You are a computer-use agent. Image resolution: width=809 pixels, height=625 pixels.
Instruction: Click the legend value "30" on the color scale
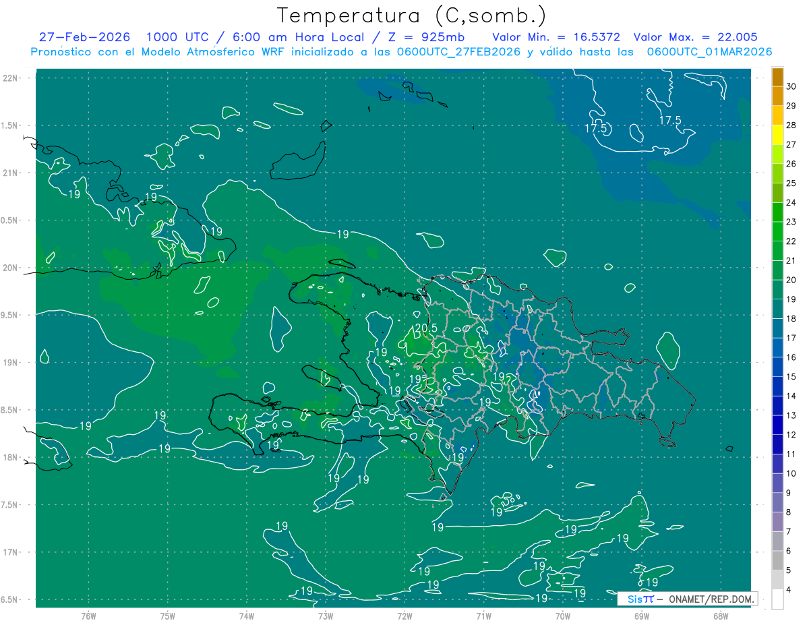791,86
